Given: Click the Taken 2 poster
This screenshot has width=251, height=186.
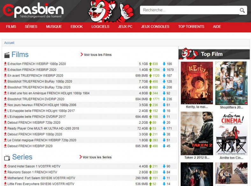Looking at the screenshot, I should click(x=197, y=133).
